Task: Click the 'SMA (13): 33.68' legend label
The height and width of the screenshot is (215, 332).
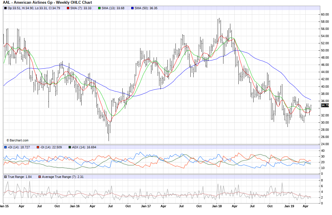Action: (113, 8)
